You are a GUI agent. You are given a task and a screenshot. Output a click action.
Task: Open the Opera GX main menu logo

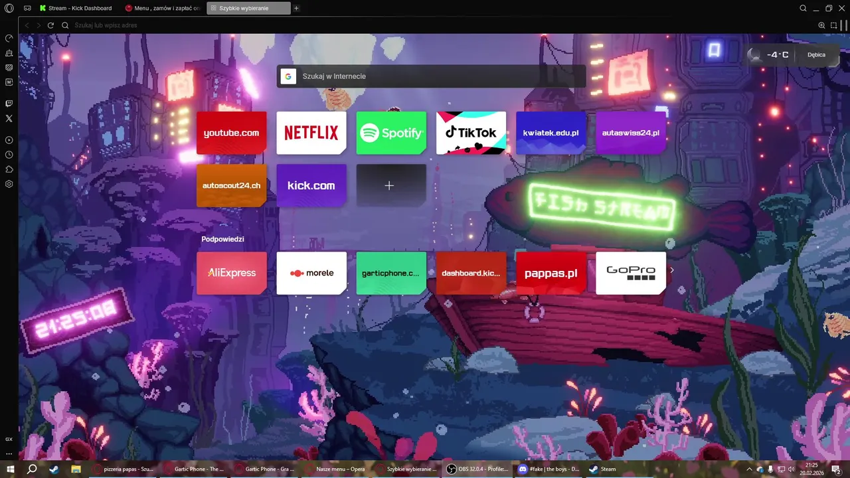tap(9, 8)
